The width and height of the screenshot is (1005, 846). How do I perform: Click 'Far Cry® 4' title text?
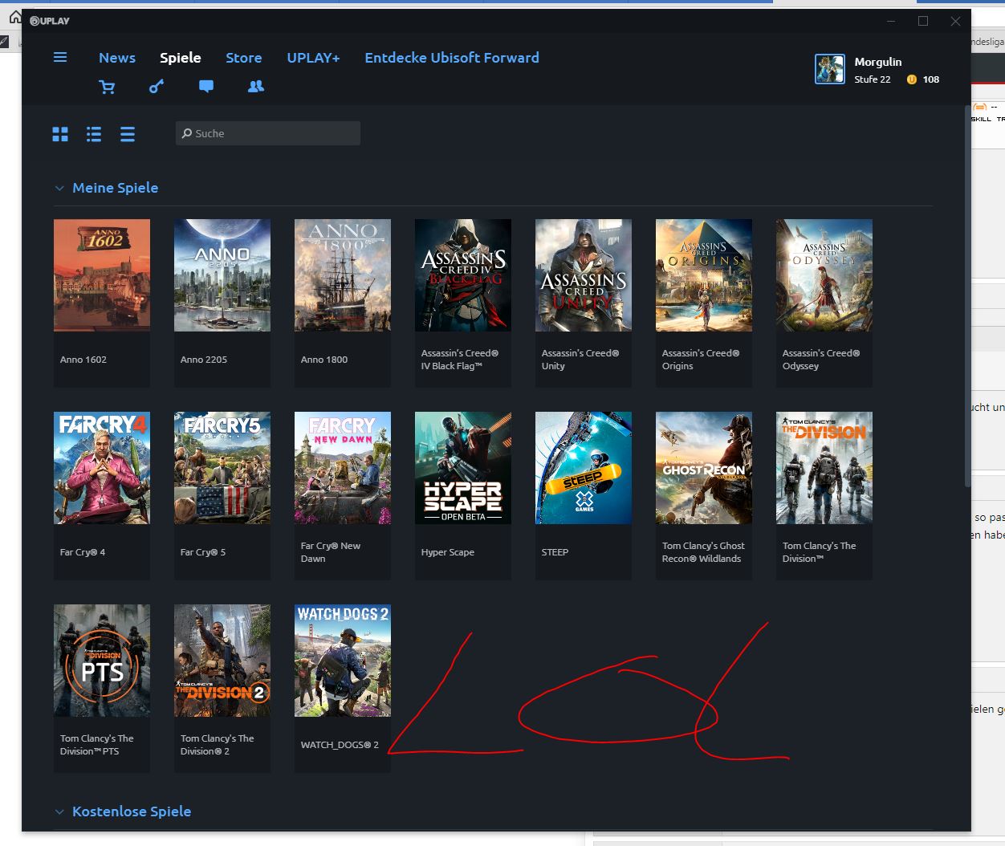click(x=83, y=552)
